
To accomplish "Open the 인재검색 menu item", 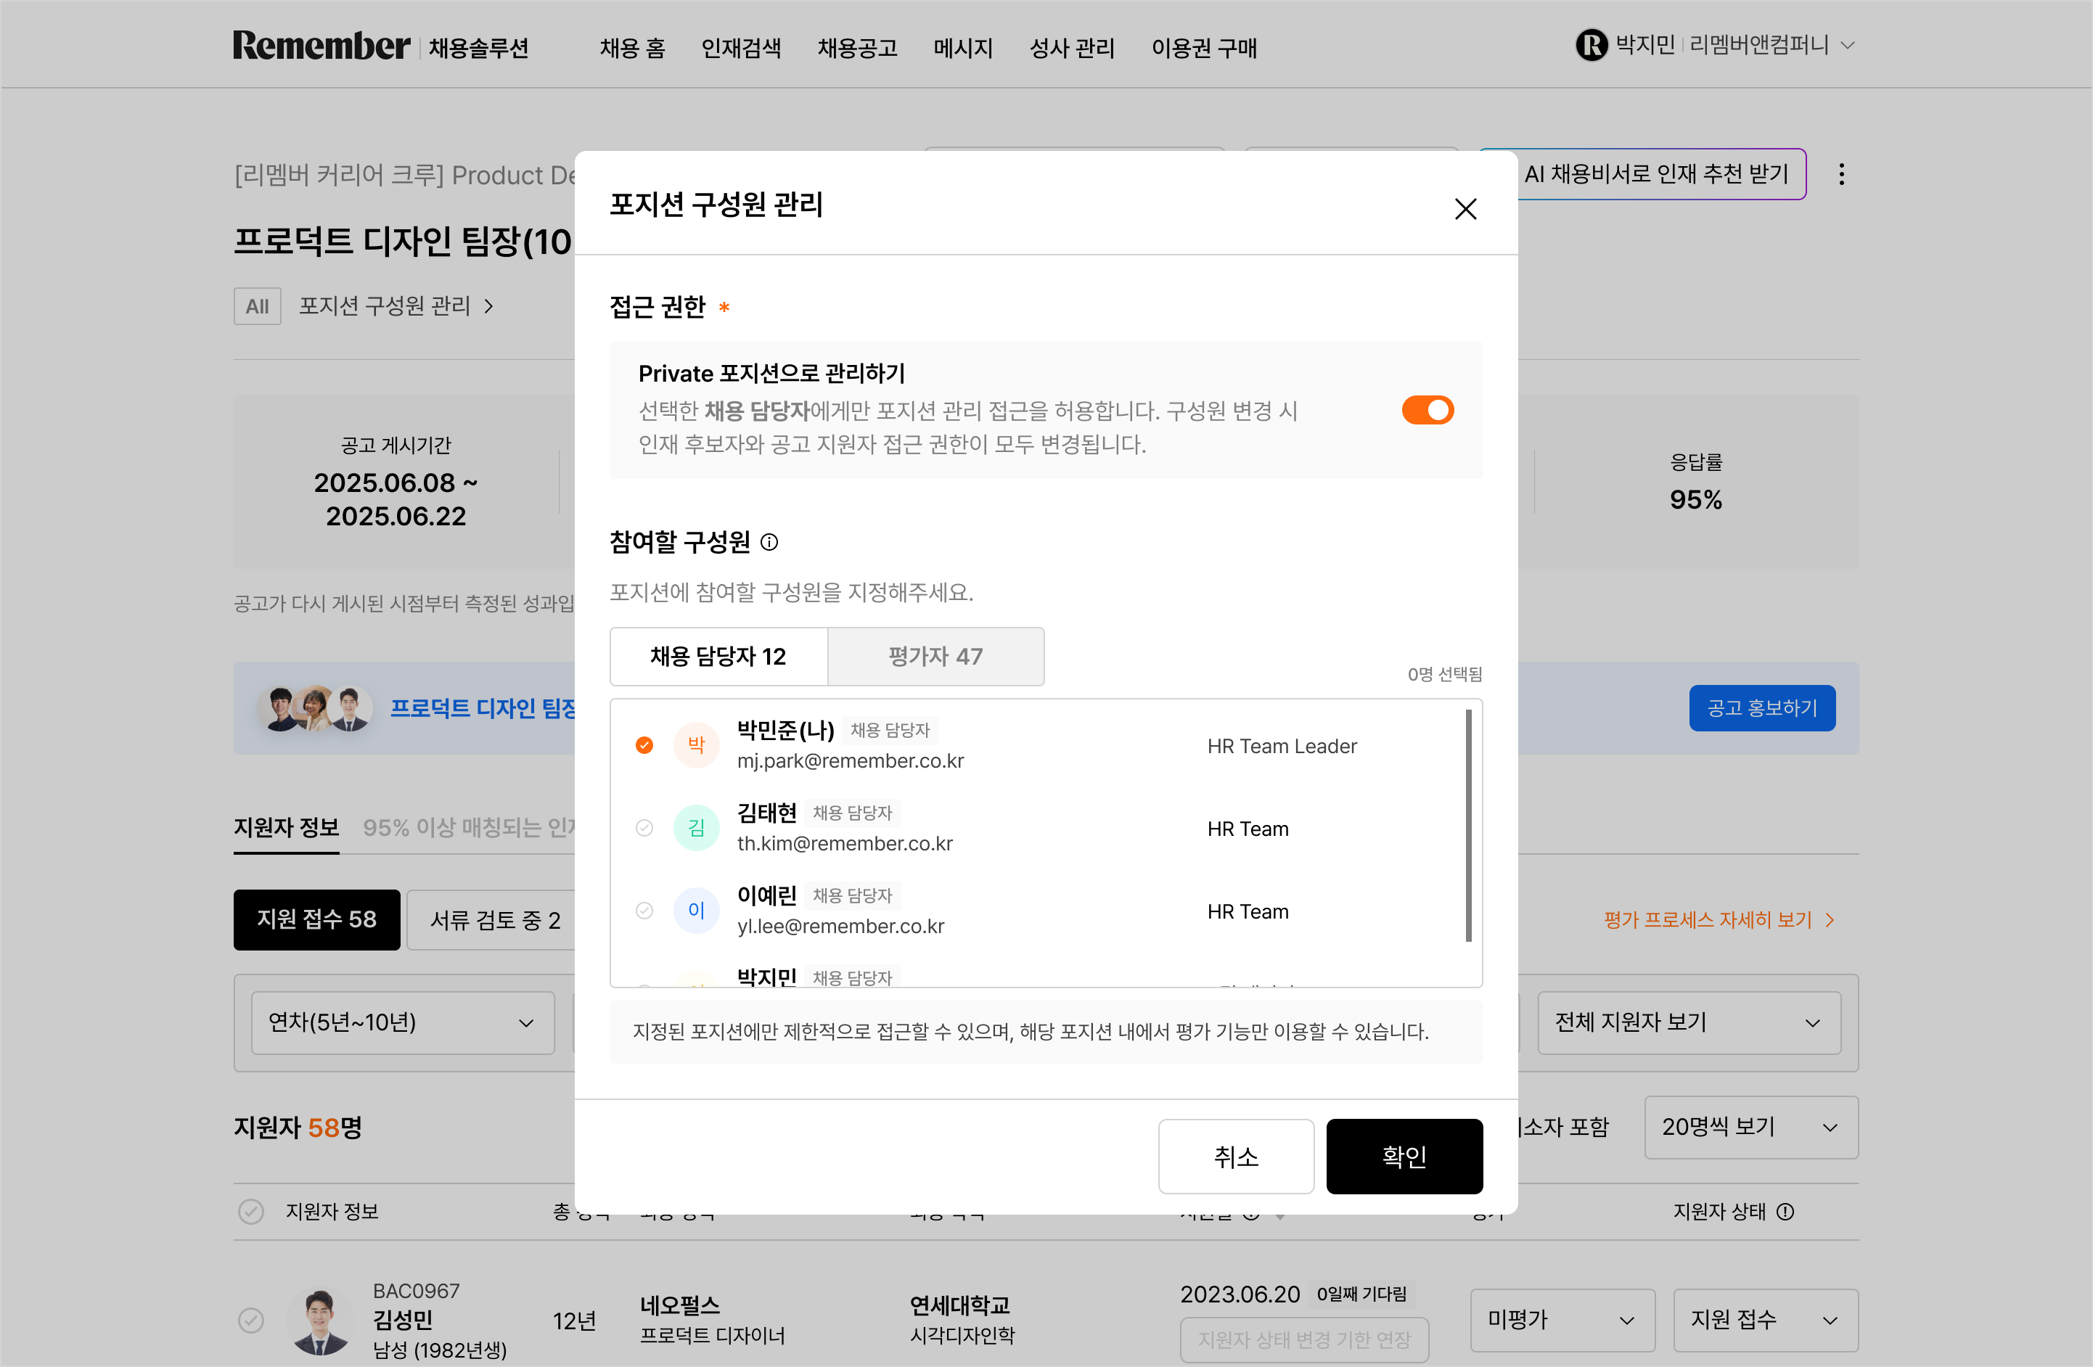I will tap(740, 47).
